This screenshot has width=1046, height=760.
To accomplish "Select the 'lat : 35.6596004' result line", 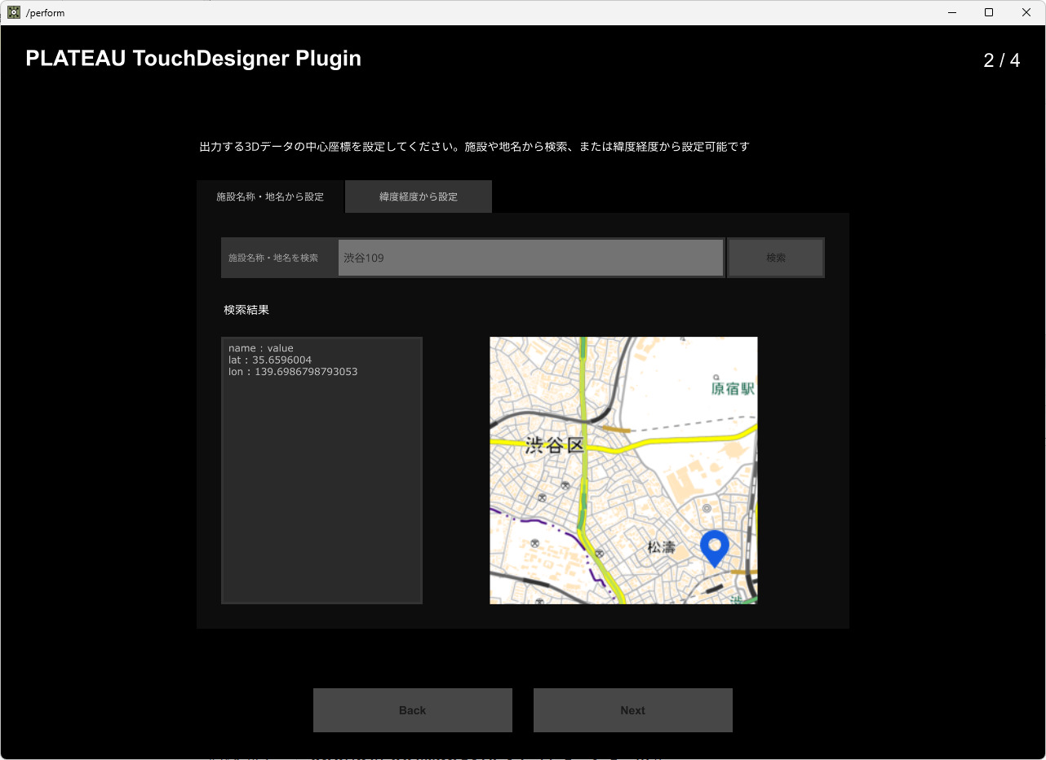I will click(270, 360).
